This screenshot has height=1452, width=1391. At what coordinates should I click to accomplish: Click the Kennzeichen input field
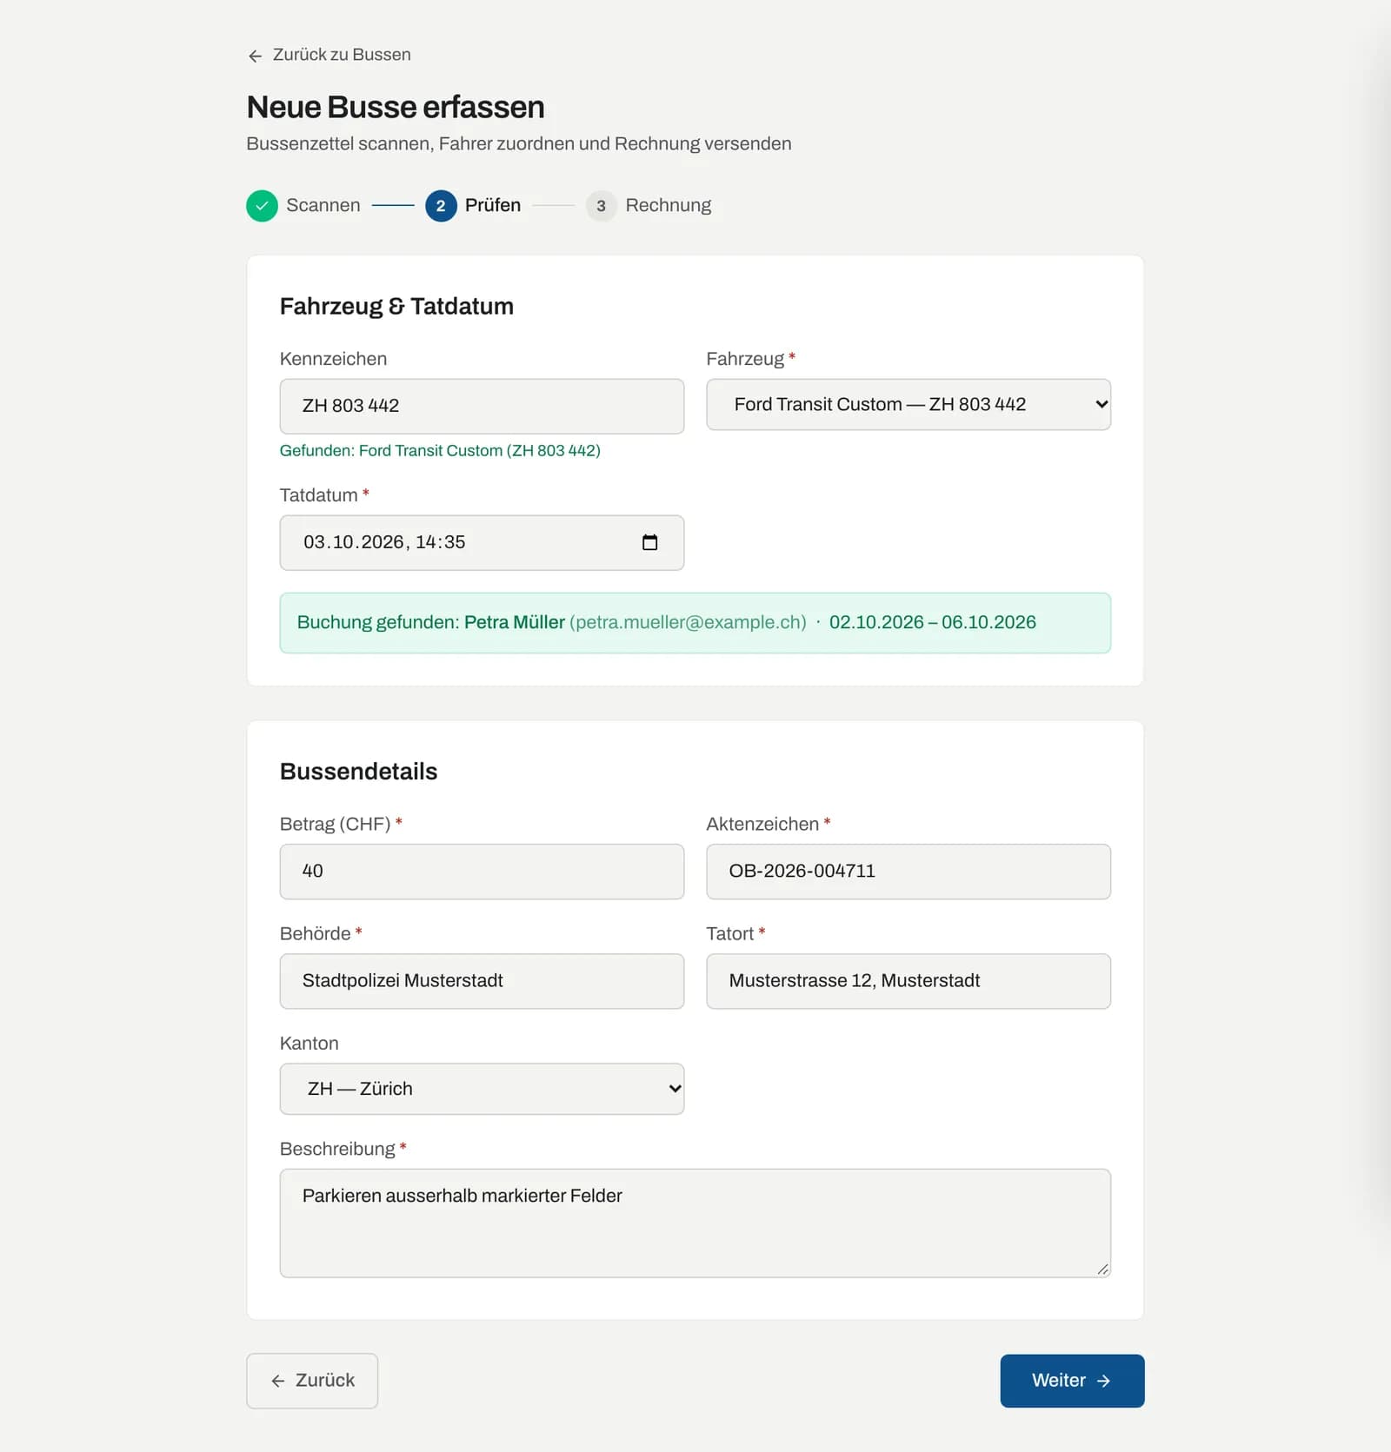coord(482,406)
